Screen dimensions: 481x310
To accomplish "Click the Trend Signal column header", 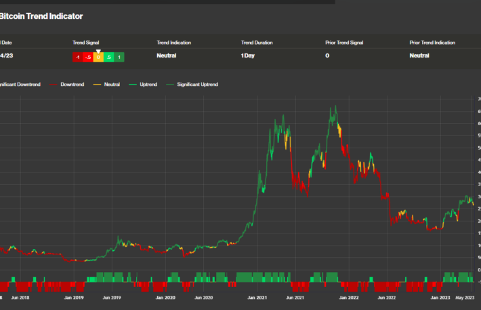I will pyautogui.click(x=85, y=43).
